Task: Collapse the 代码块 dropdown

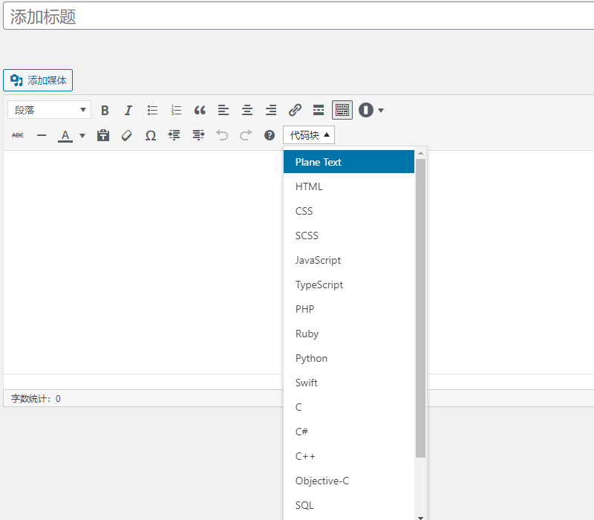Action: 309,135
